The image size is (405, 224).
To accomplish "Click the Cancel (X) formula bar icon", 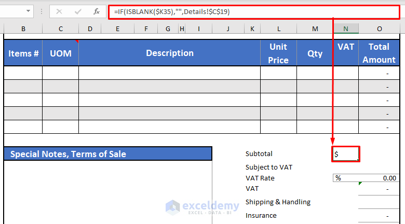I will pos(59,11).
